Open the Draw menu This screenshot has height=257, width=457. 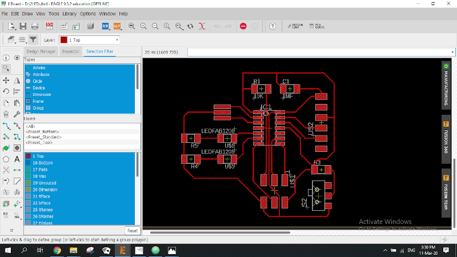click(27, 14)
